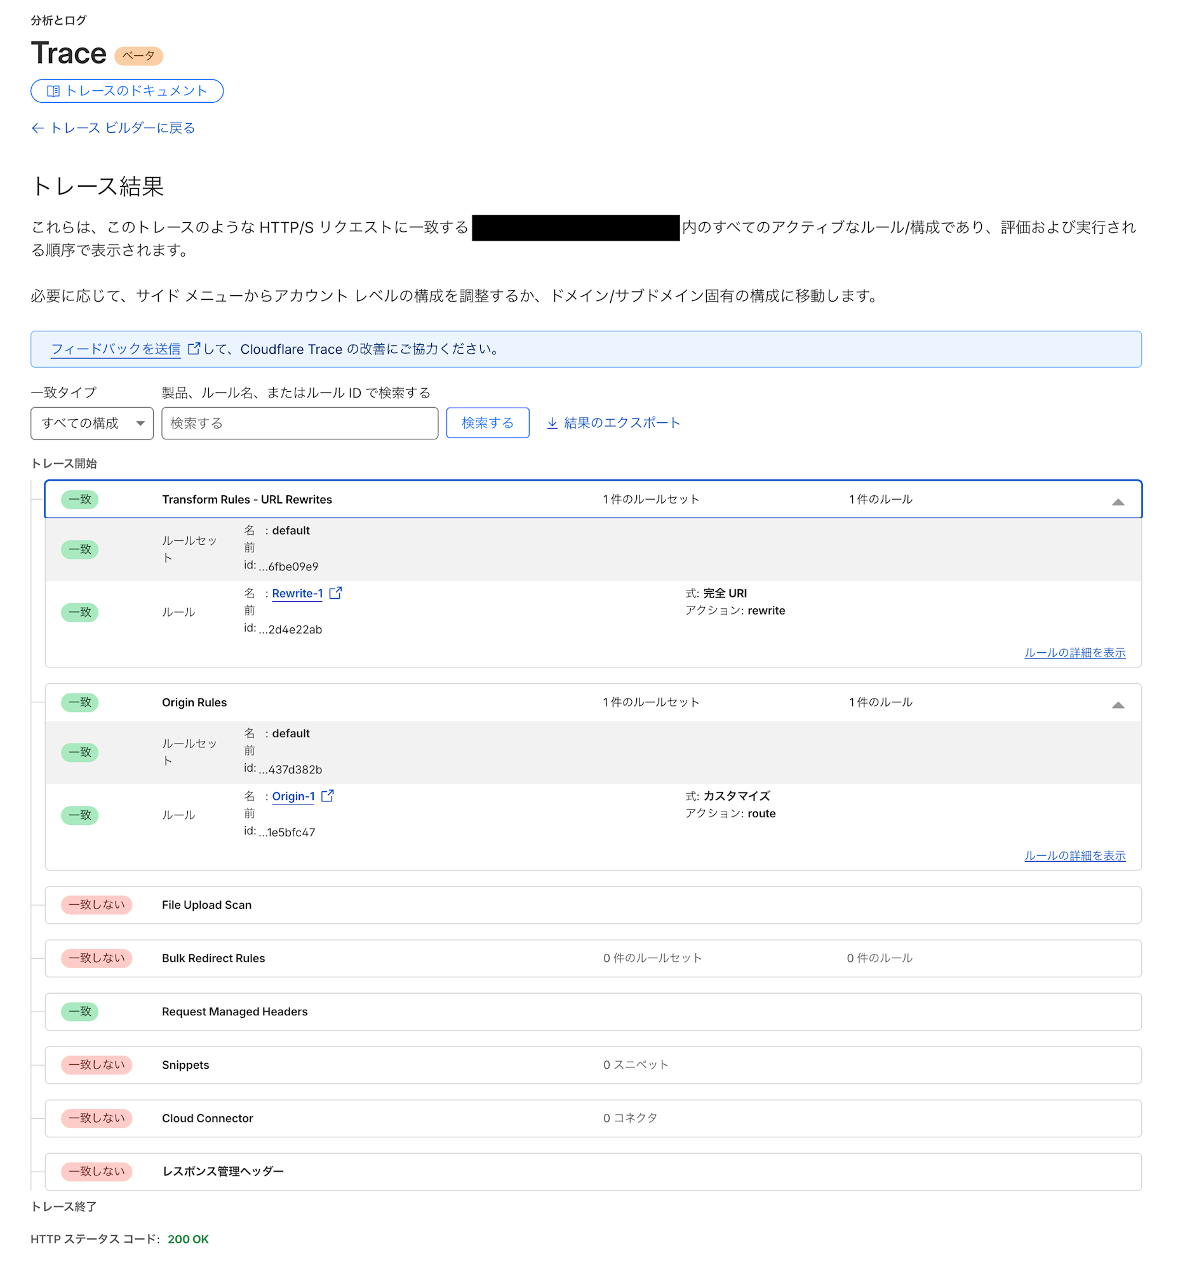This screenshot has width=1185, height=1270.
Task: Open the Origin-1 rule link
Action: [x=293, y=796]
